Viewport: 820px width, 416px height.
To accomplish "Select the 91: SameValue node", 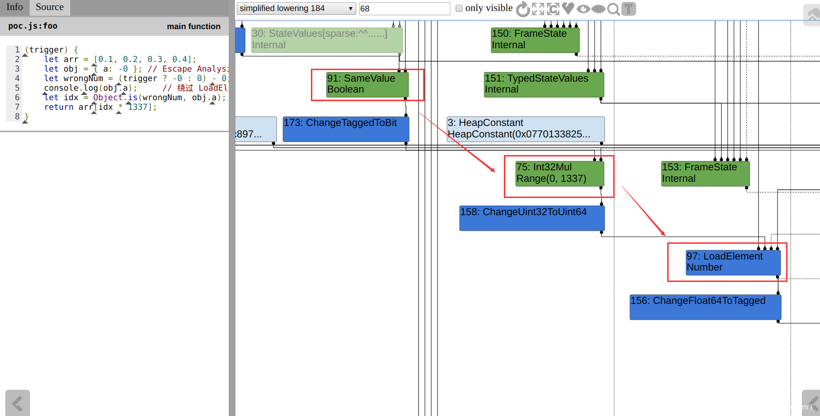I will [367, 84].
